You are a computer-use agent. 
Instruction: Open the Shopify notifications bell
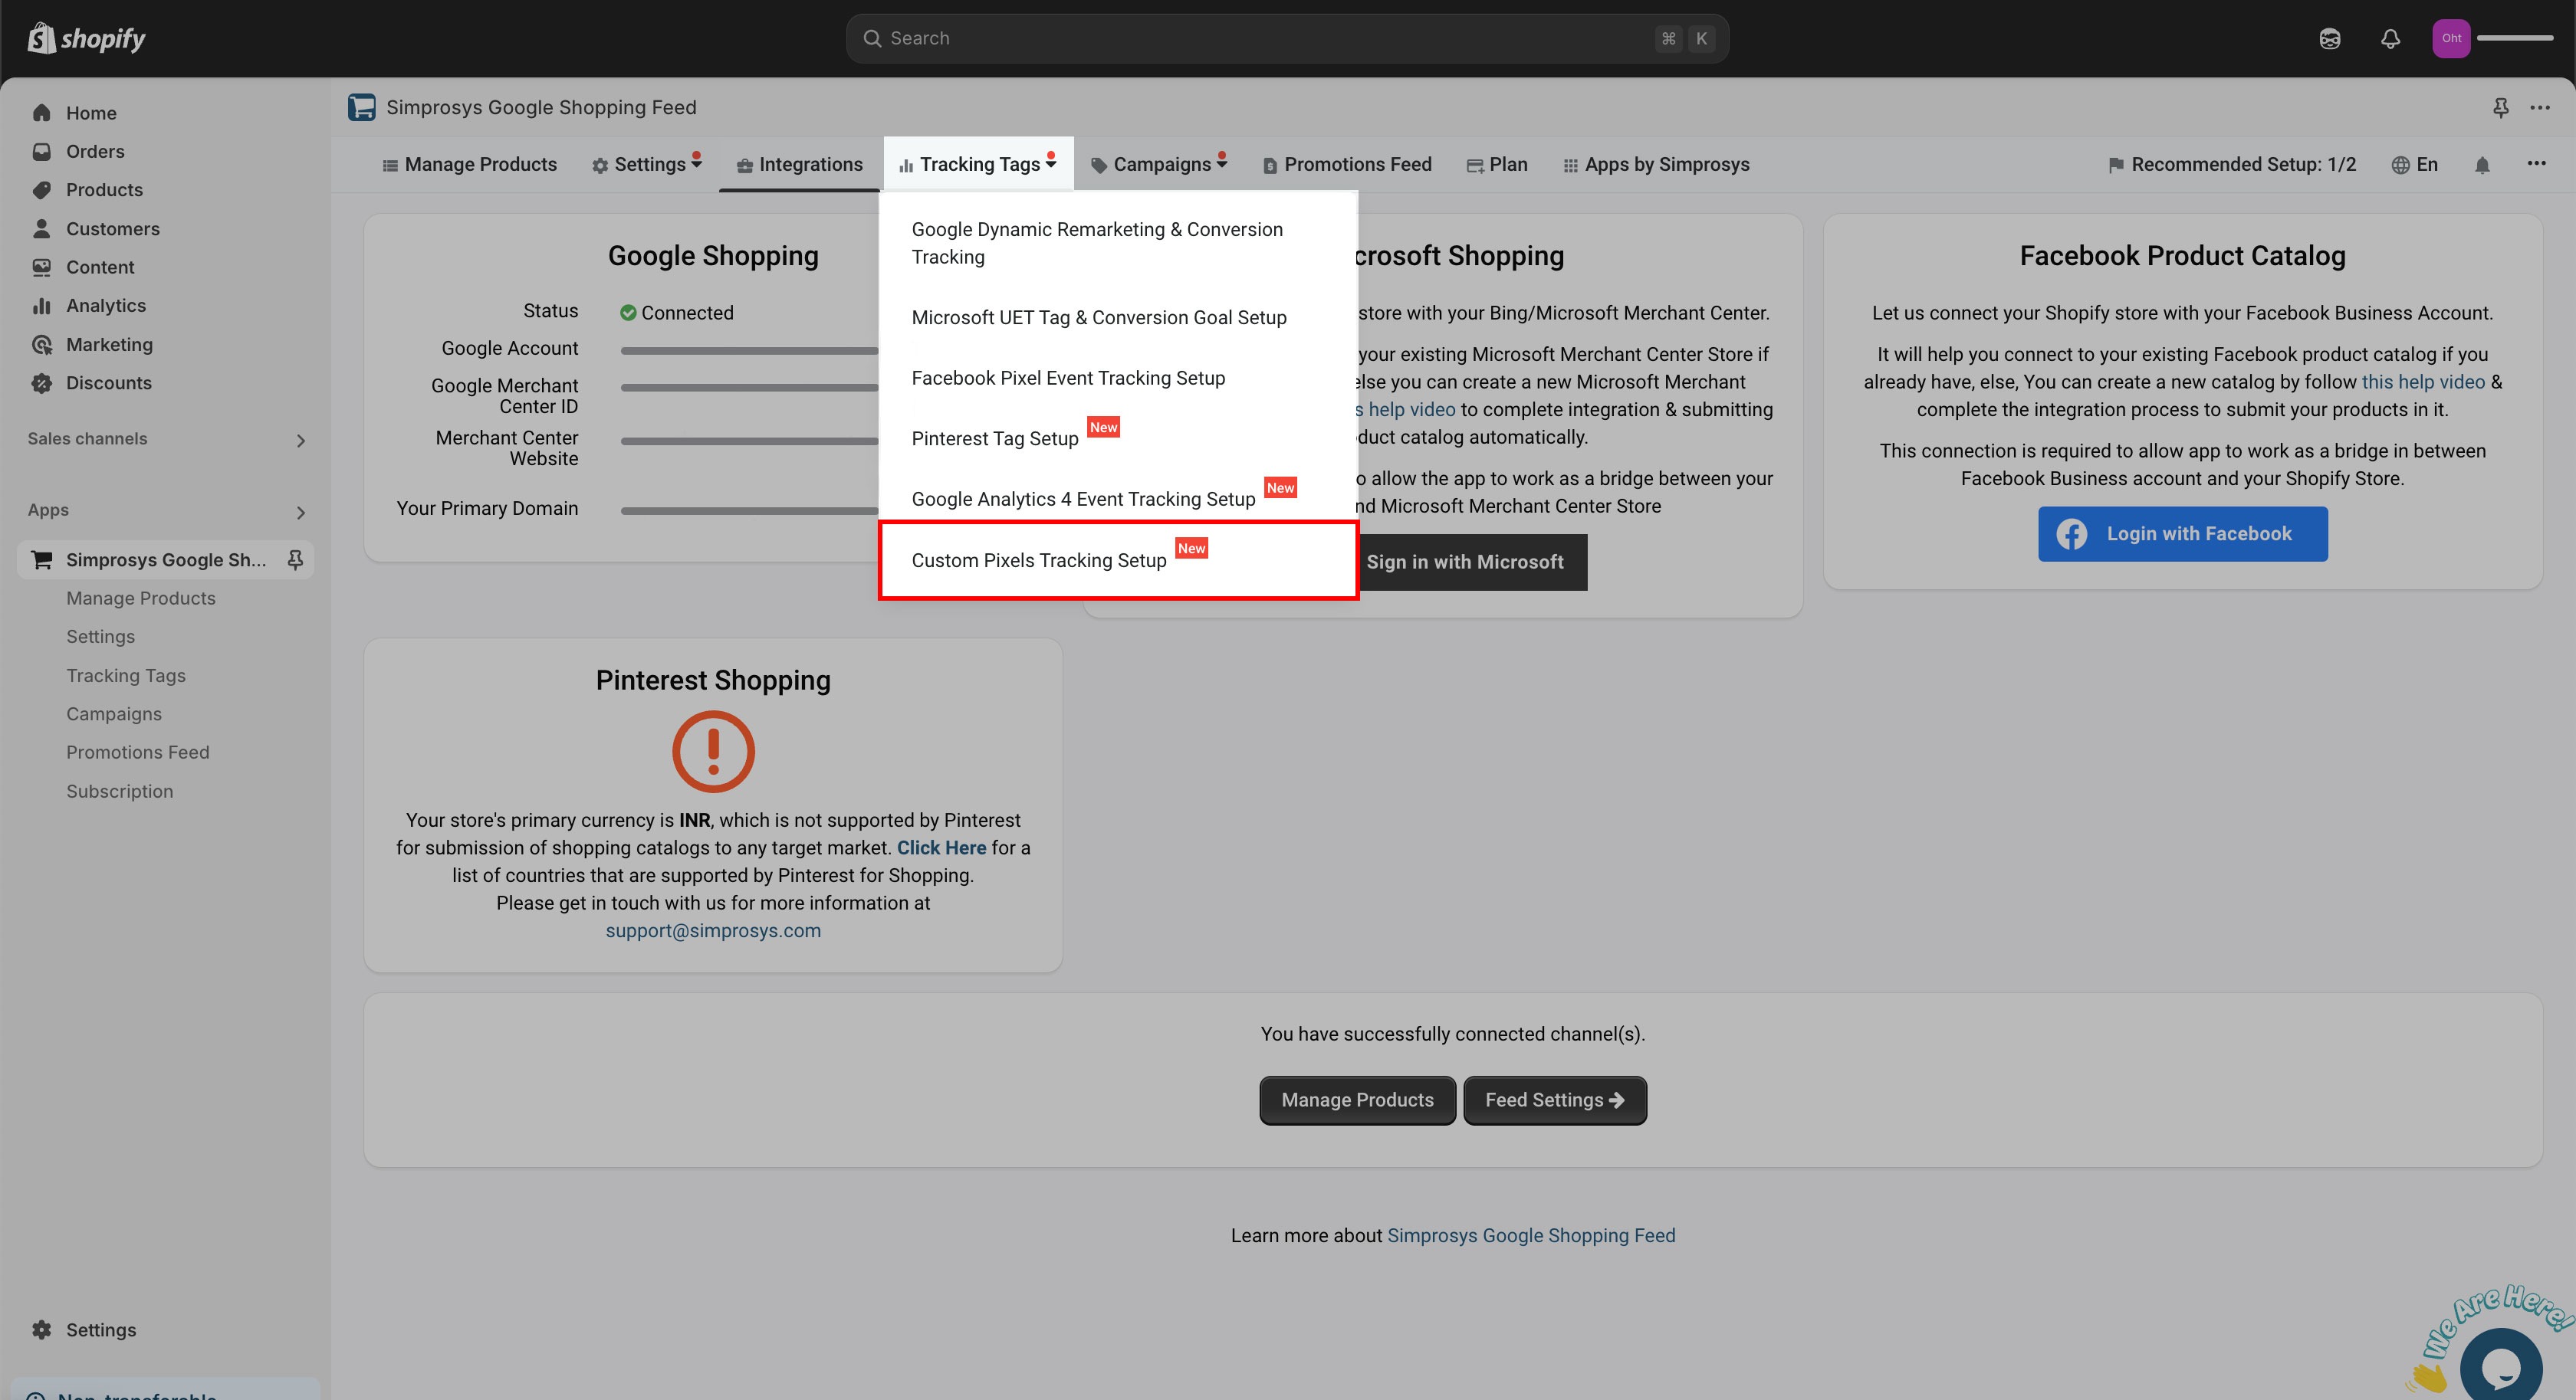[x=2390, y=39]
